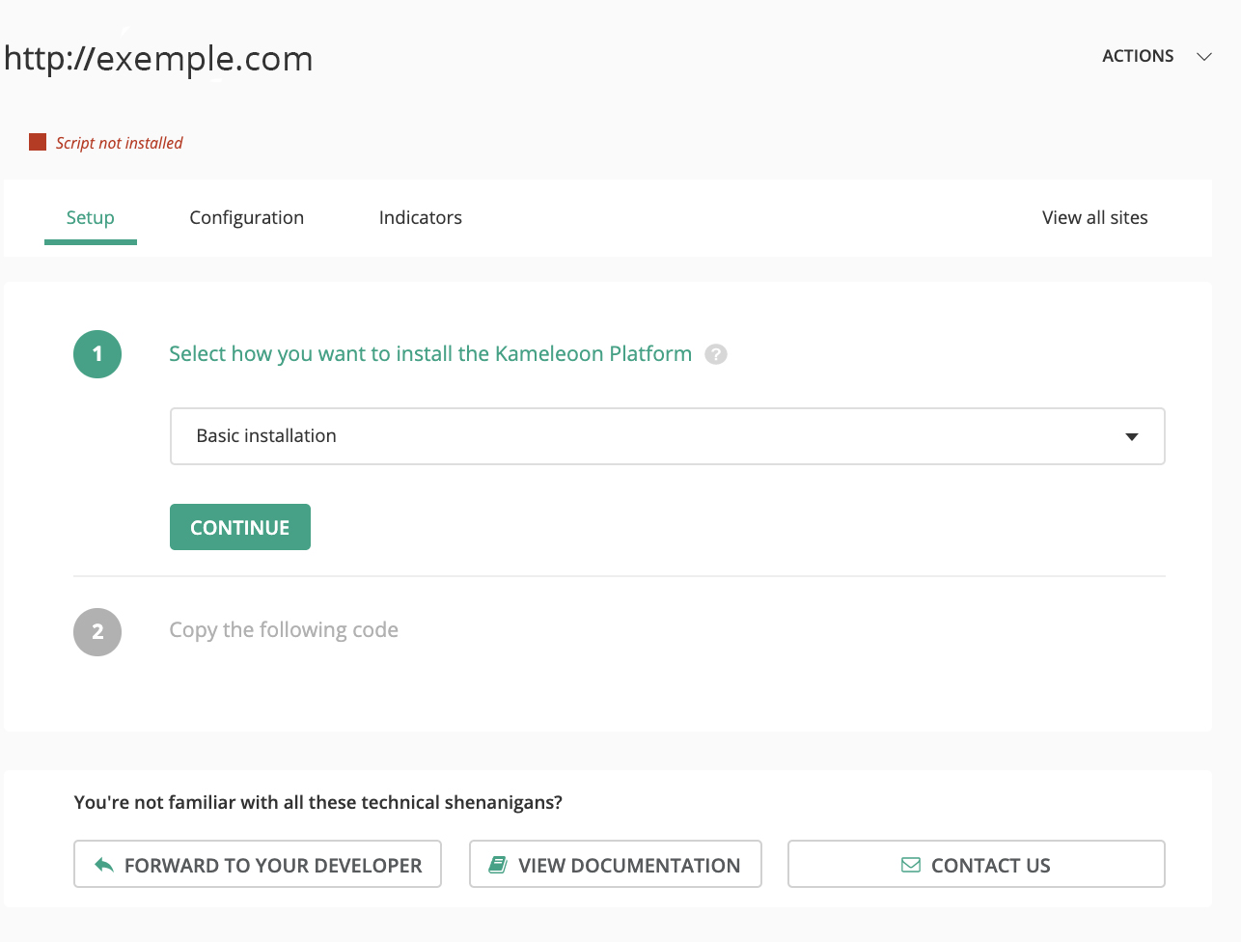This screenshot has height=942, width=1241.
Task: Expand the Actions chevron
Action: point(1204,57)
